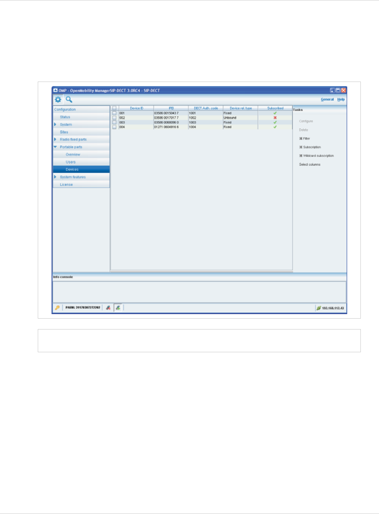Click IPEI cell 03586 0017017 7

[171, 118]
